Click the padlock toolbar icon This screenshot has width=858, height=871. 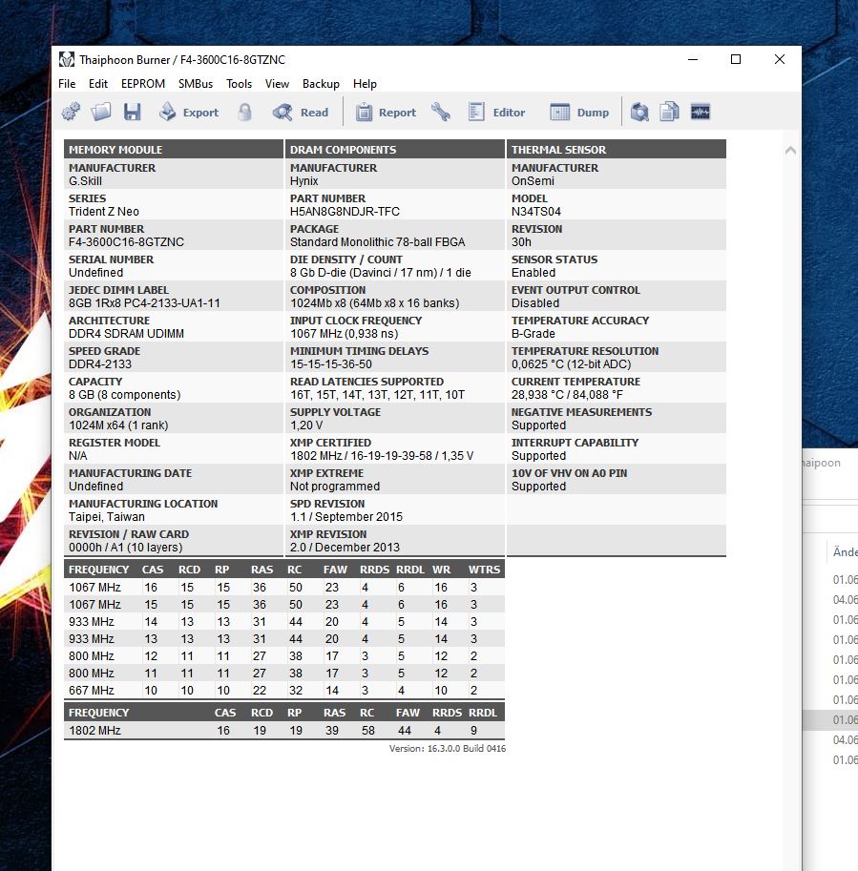tap(245, 112)
